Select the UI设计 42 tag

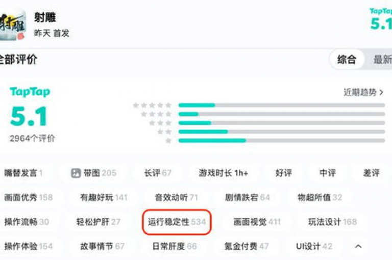(314, 246)
